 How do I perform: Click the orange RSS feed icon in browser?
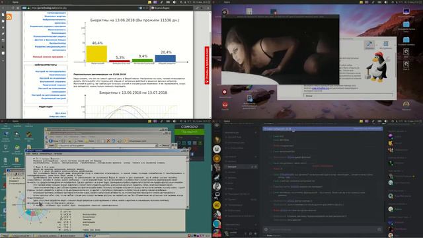tap(9, 17)
